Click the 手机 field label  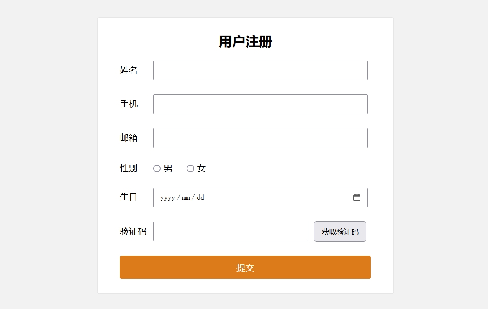tap(128, 104)
